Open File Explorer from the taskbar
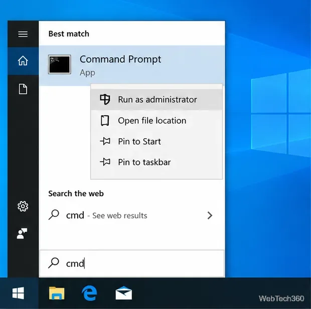Image resolution: width=311 pixels, height=309 pixels. pyautogui.click(x=57, y=293)
